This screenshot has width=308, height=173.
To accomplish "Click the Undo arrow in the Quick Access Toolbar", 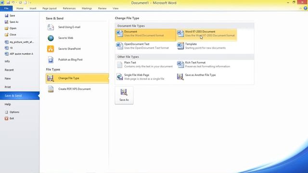I will point(13,2).
